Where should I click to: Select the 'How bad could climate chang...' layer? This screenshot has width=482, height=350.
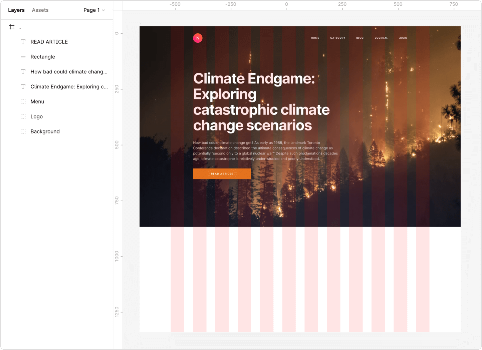pos(69,72)
